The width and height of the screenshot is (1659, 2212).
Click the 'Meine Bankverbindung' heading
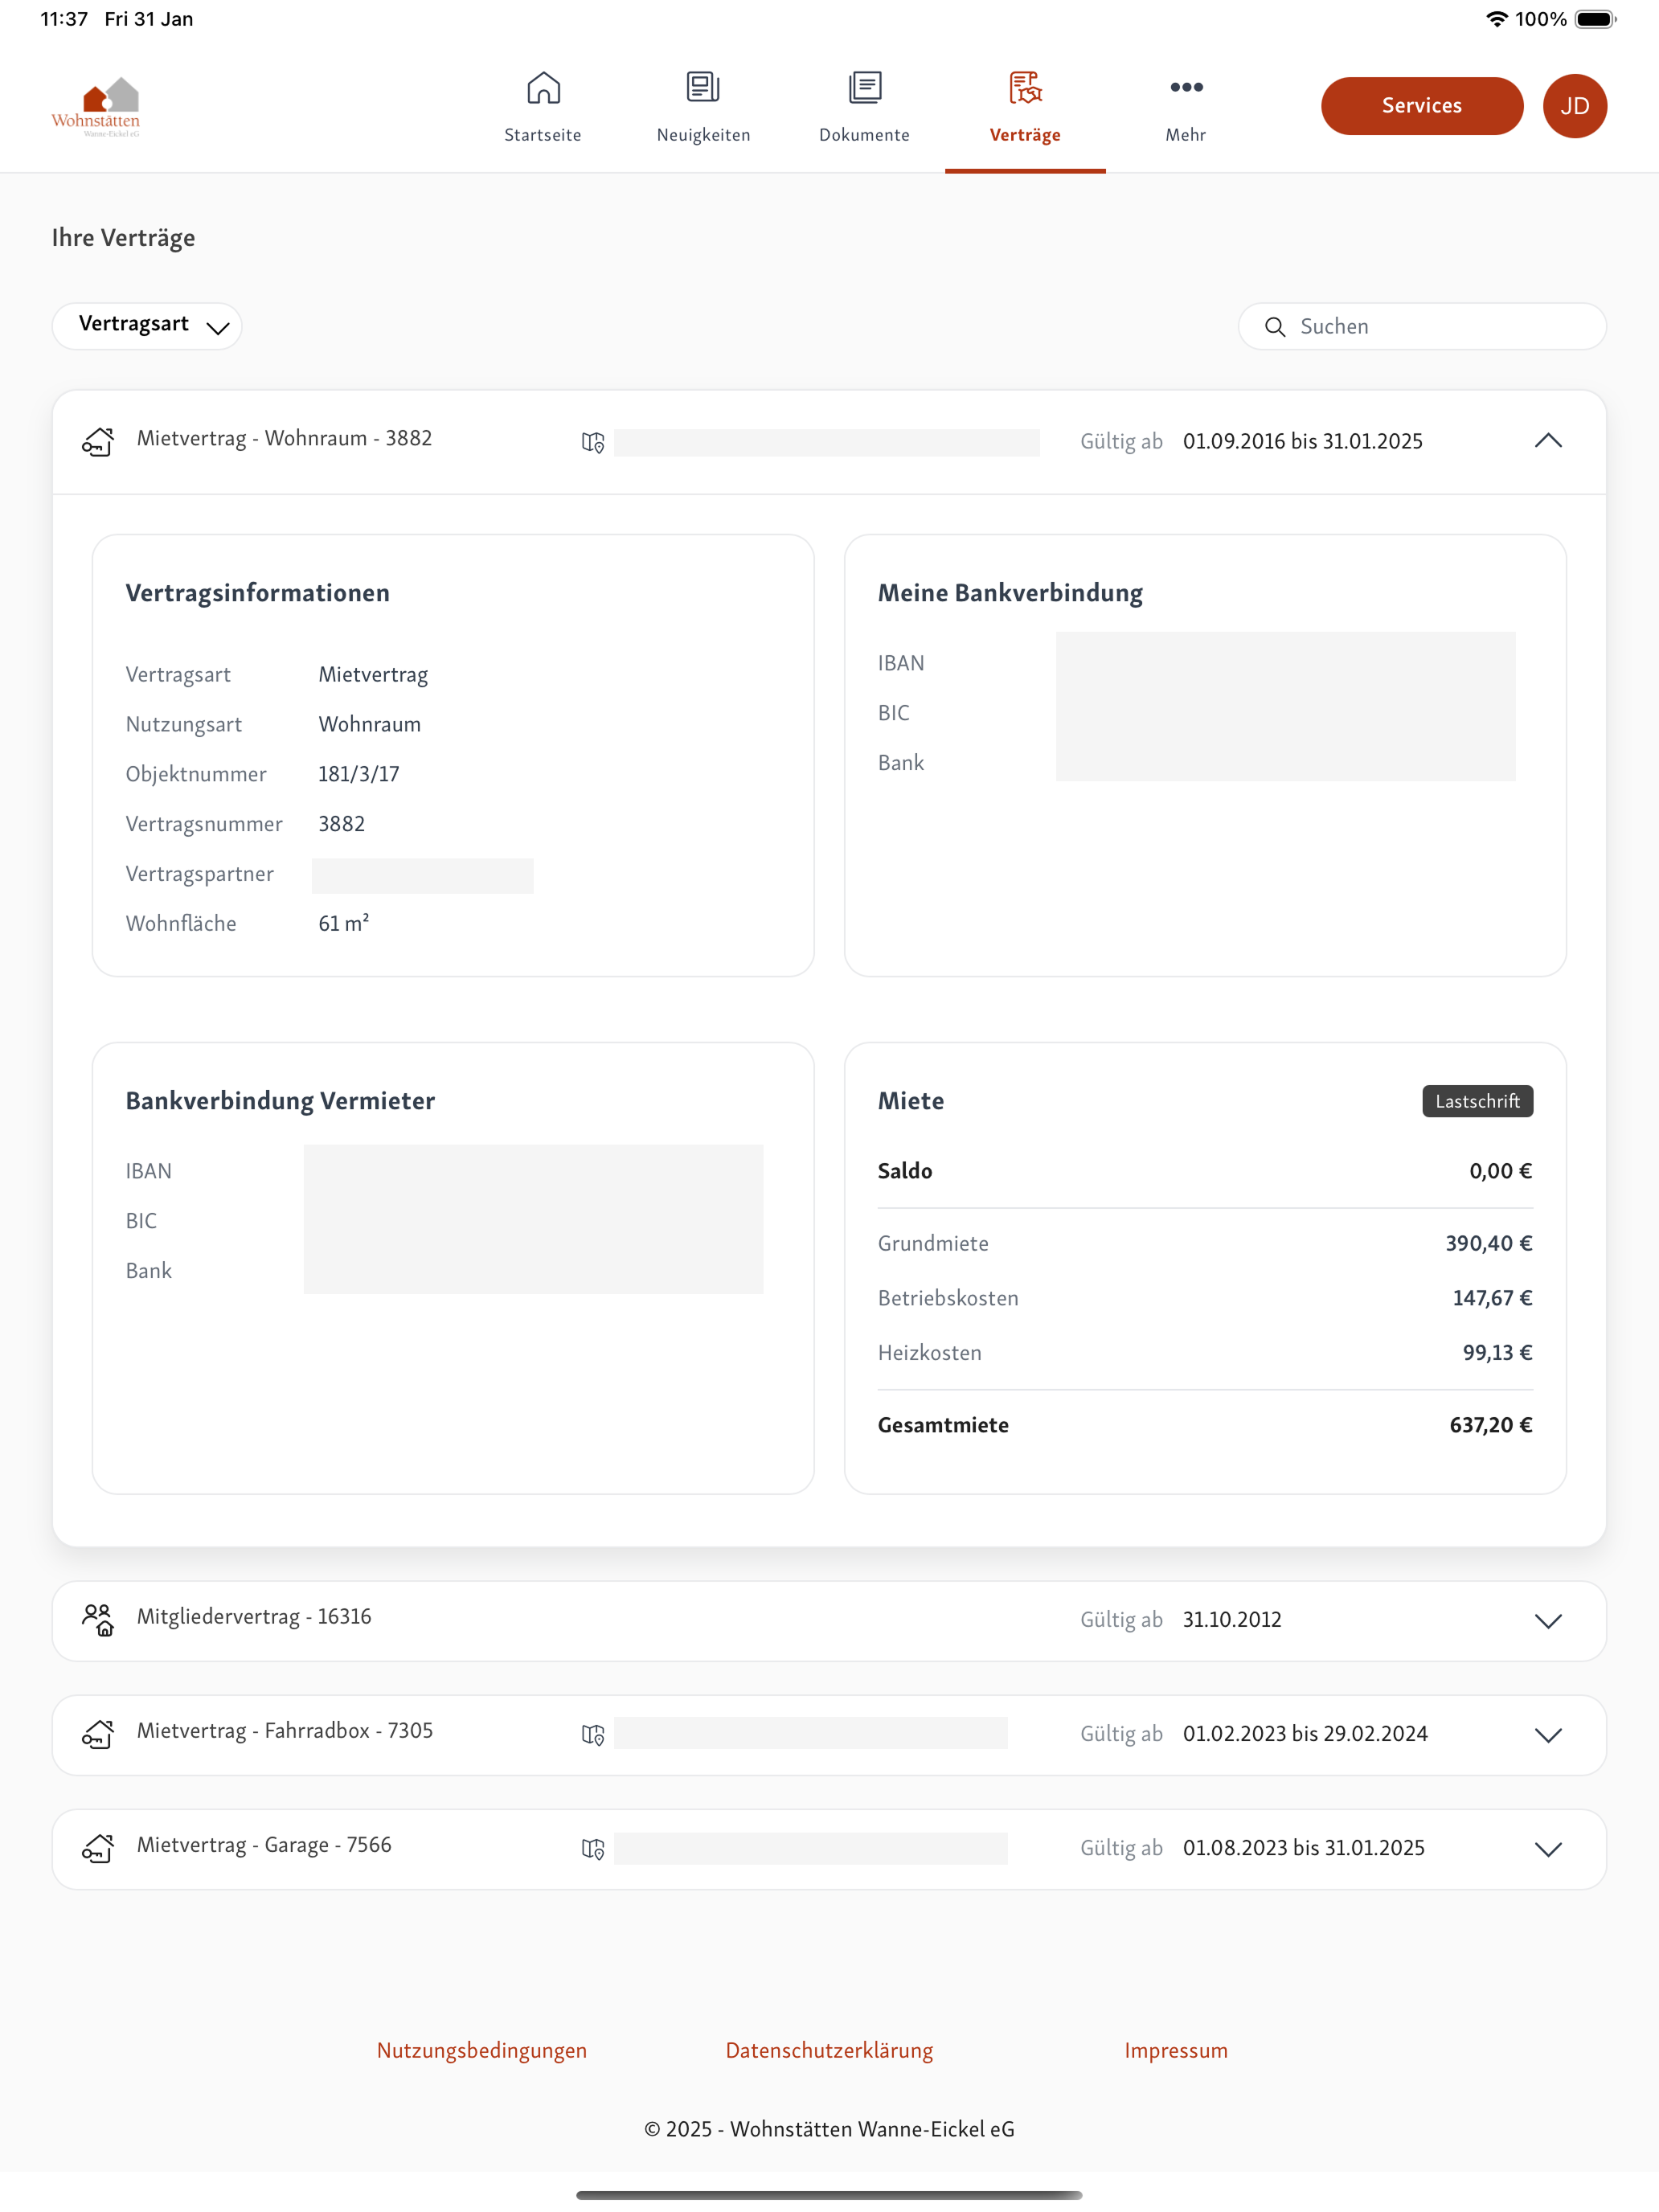coord(1010,593)
